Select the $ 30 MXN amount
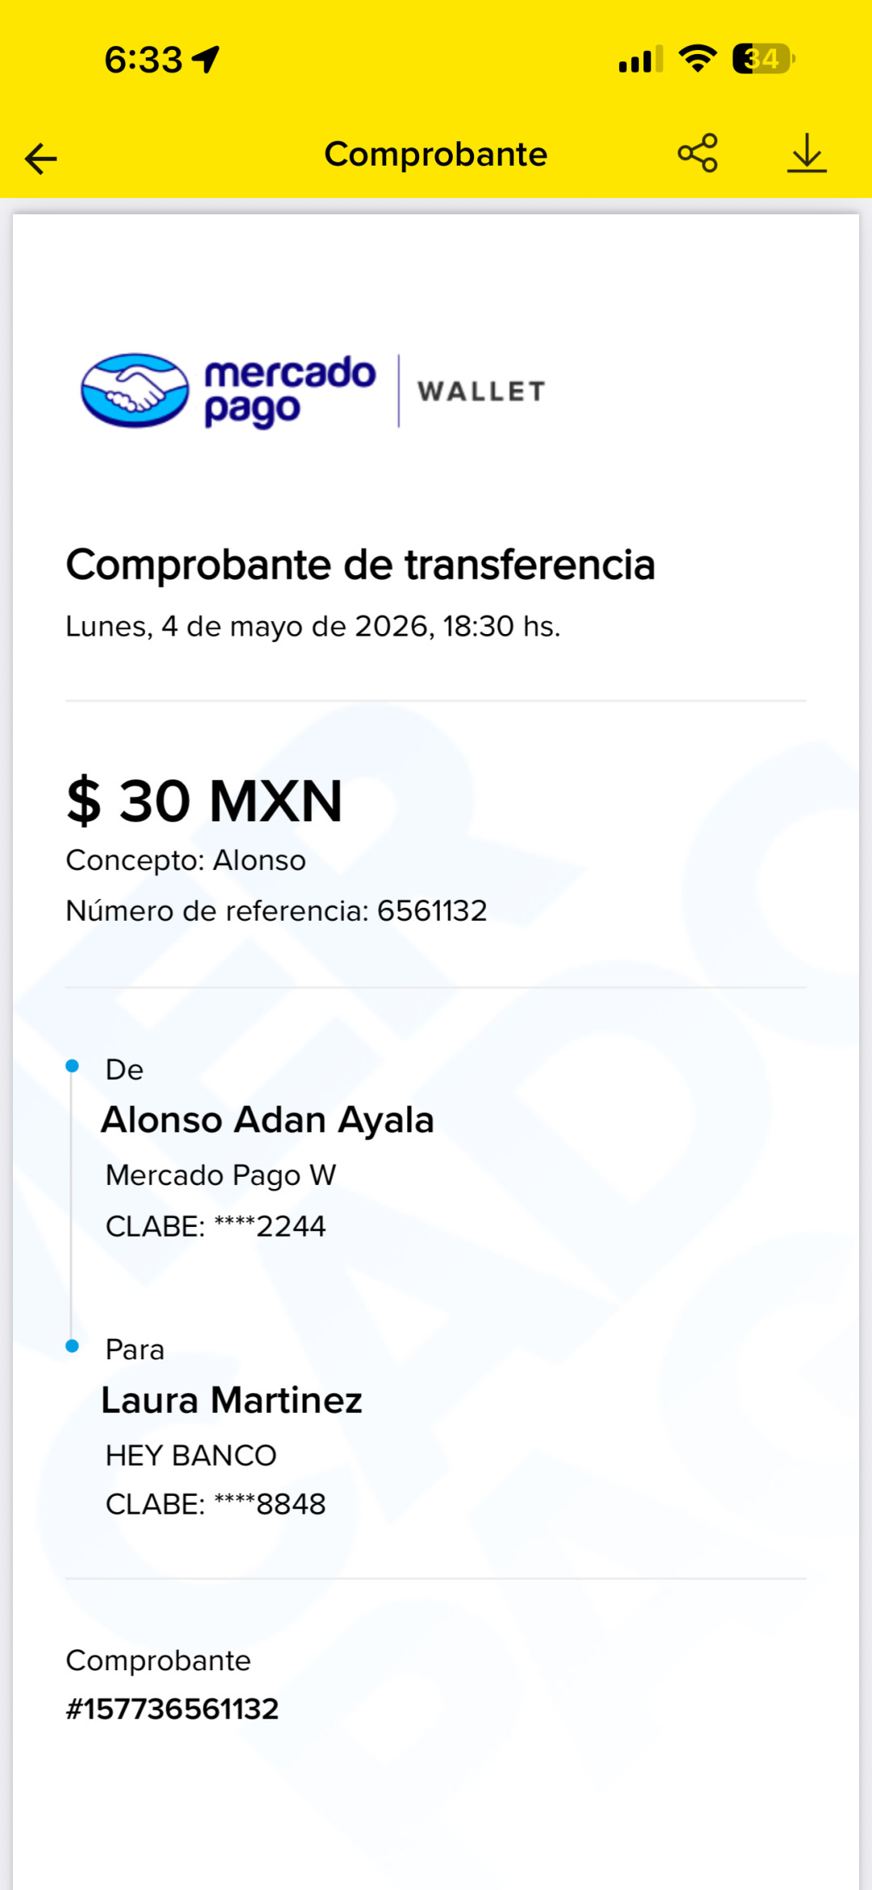 [x=205, y=801]
